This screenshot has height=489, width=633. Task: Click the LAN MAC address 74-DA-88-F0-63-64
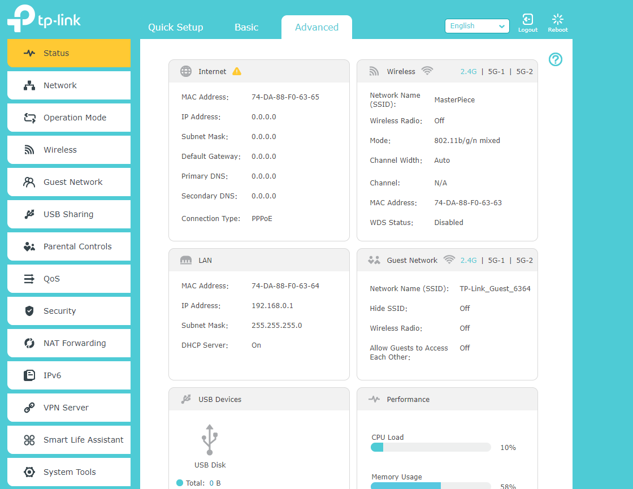click(x=285, y=286)
